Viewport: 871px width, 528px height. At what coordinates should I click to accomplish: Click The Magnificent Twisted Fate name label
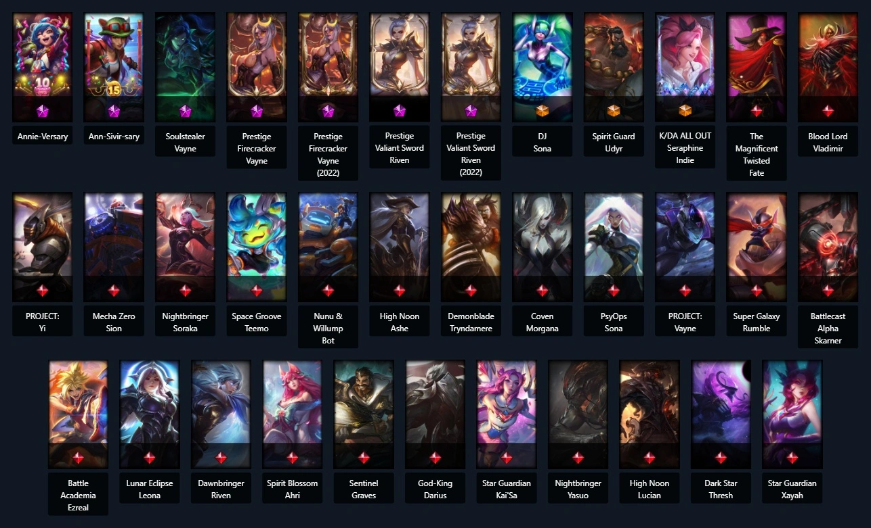(757, 154)
